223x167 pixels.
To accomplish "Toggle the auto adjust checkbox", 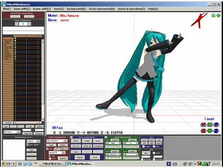I will [28, 145].
